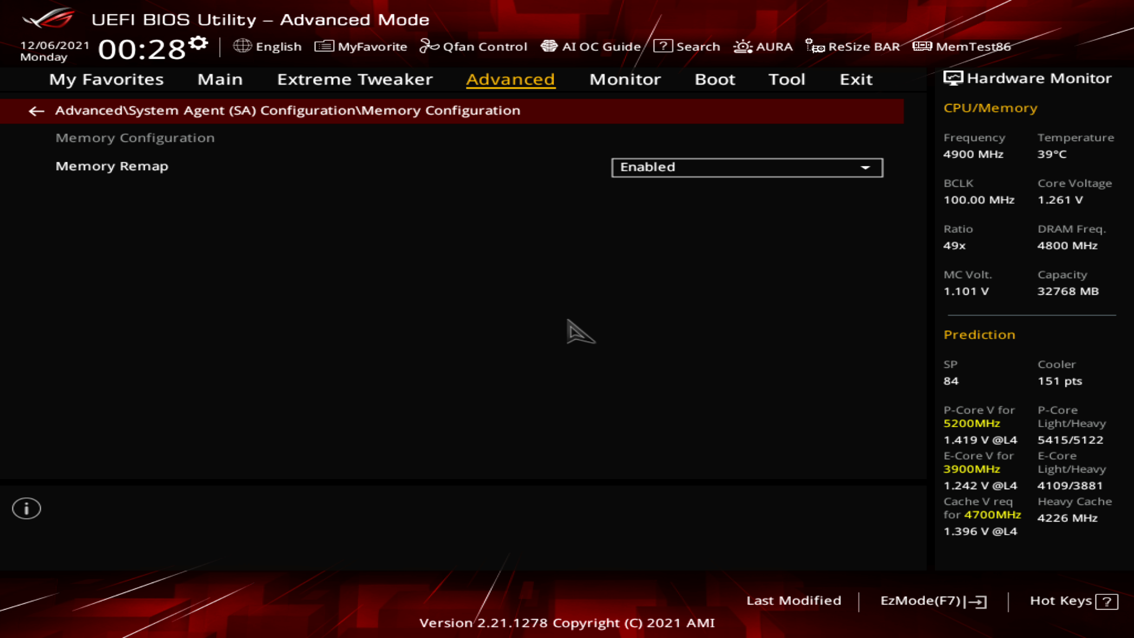Open MyFavorite list icon
The height and width of the screenshot is (638, 1134).
[x=324, y=46]
